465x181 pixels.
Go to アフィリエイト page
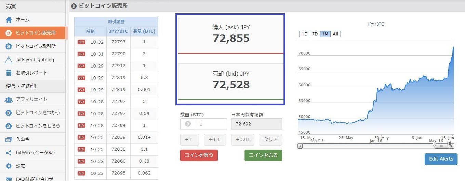(32, 100)
